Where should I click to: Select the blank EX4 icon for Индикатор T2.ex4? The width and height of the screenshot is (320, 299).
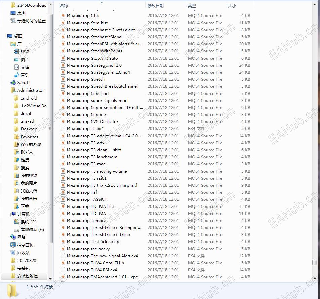63,129
